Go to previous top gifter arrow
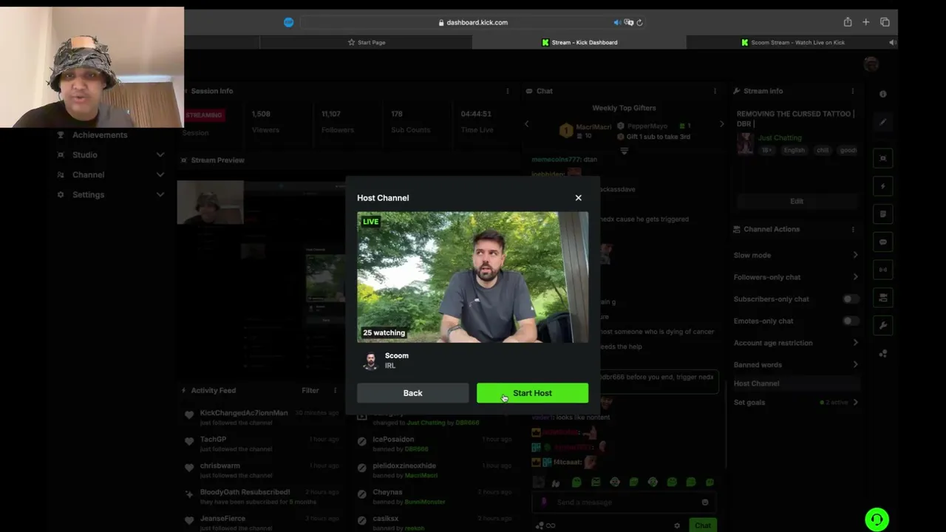The image size is (946, 532). tap(526, 124)
